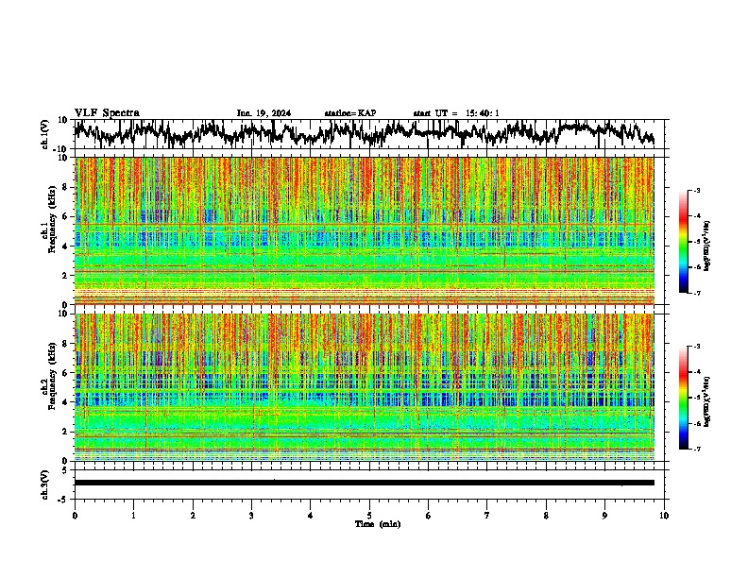Click the "8" kHz tick on ch.2 axis
748x578 pixels.
(x=65, y=344)
